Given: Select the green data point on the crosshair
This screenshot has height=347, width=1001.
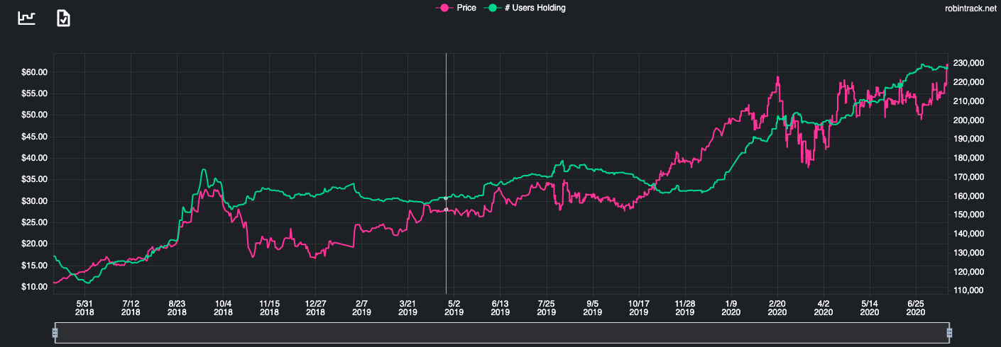Looking at the screenshot, I should pyautogui.click(x=446, y=198).
